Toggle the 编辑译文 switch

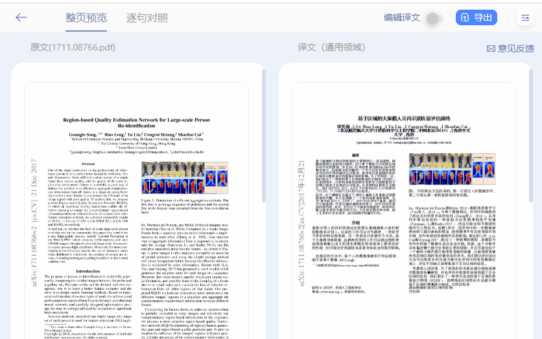[435, 18]
